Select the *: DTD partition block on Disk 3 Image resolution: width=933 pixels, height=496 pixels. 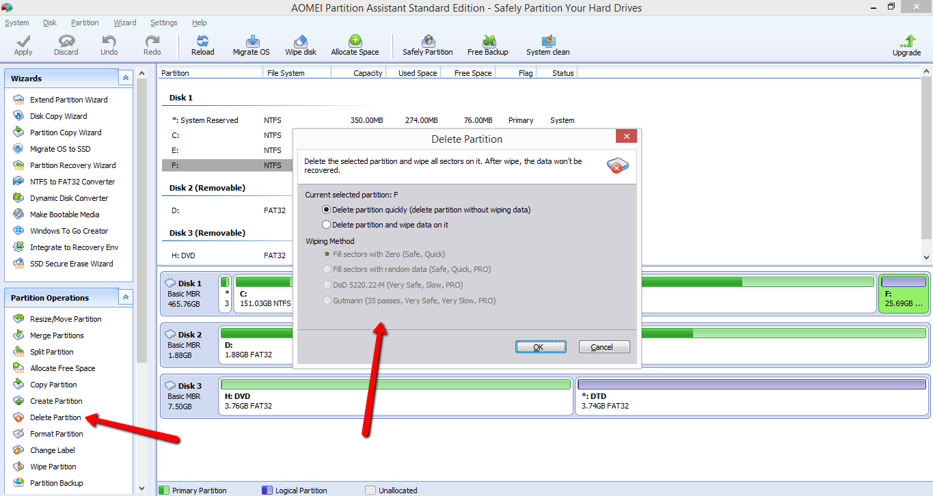[x=752, y=396]
